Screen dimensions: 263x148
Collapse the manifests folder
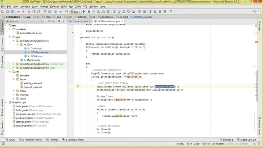[10, 29]
